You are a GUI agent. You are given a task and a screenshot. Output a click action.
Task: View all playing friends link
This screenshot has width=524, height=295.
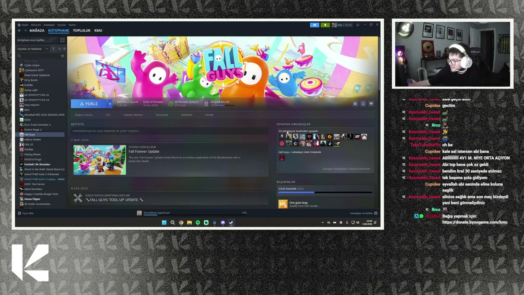[346, 169]
